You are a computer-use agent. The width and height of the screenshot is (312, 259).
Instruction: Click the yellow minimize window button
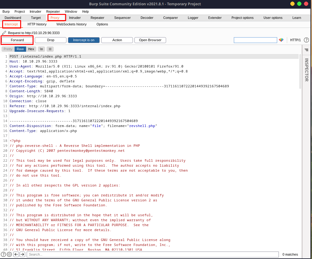(x=292, y=4)
